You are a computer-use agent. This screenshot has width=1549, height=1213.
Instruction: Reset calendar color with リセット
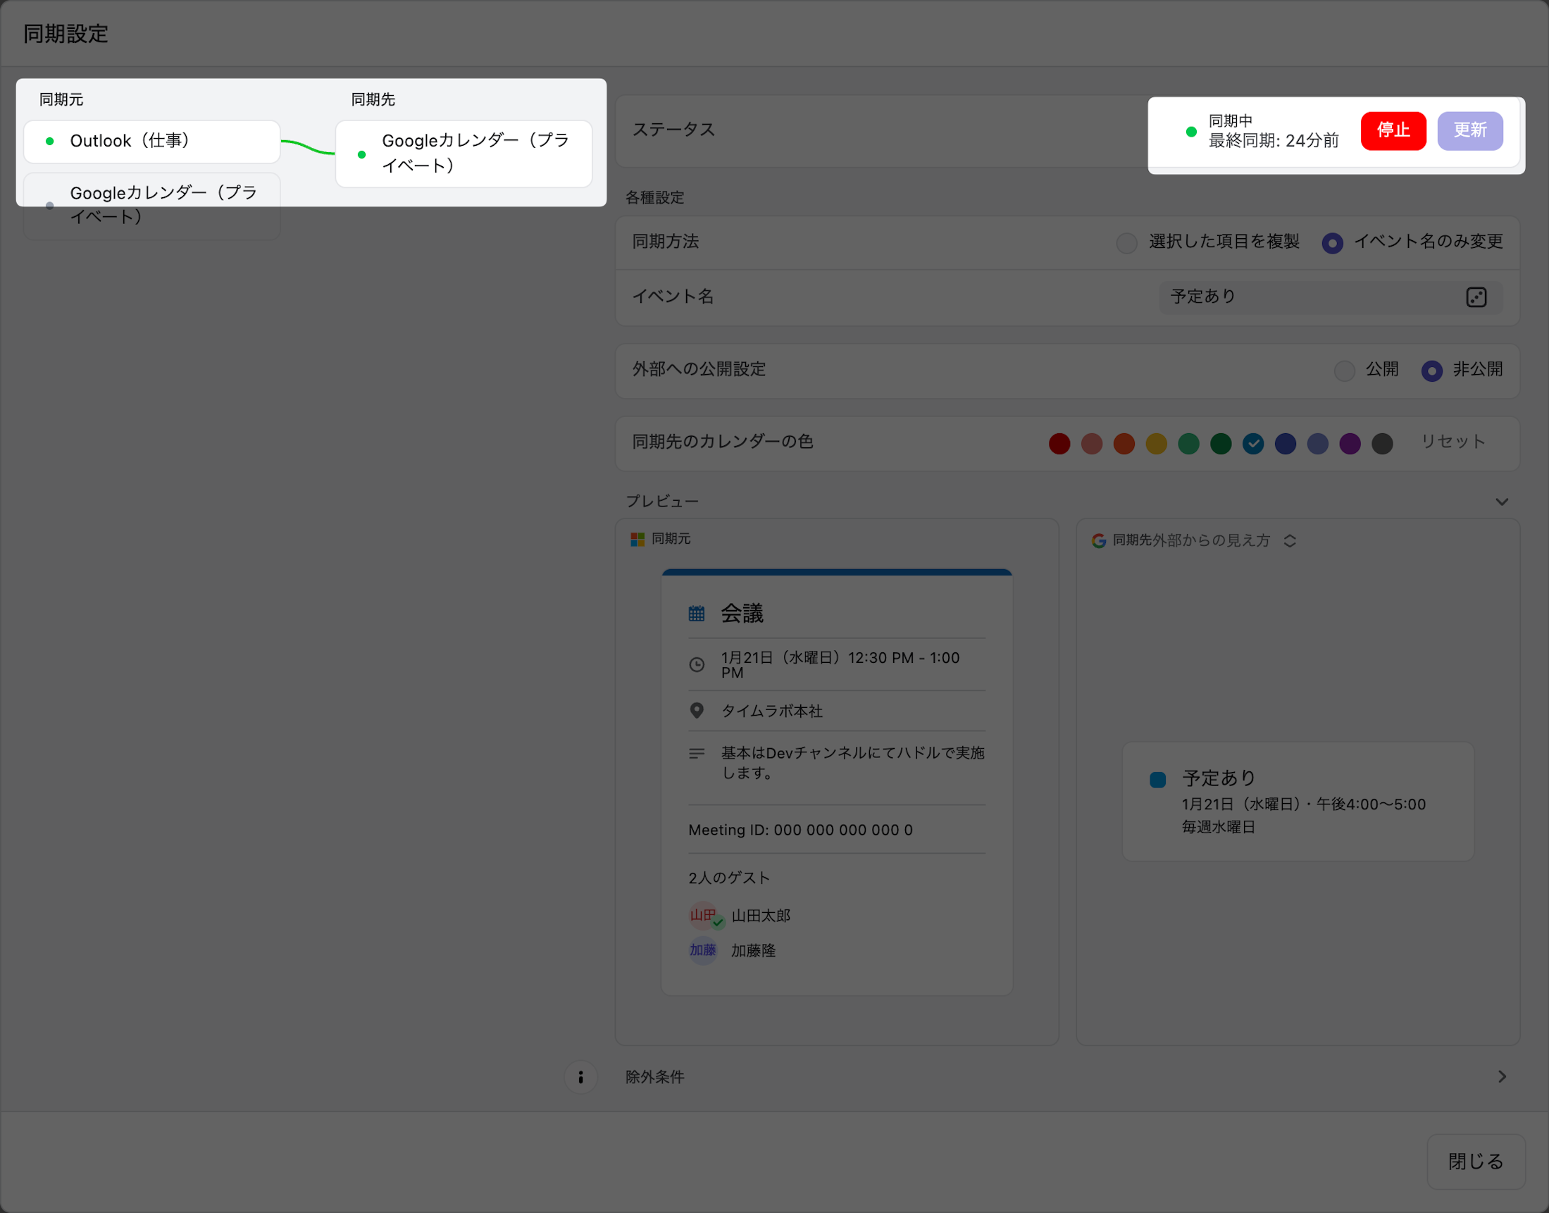click(x=1453, y=442)
